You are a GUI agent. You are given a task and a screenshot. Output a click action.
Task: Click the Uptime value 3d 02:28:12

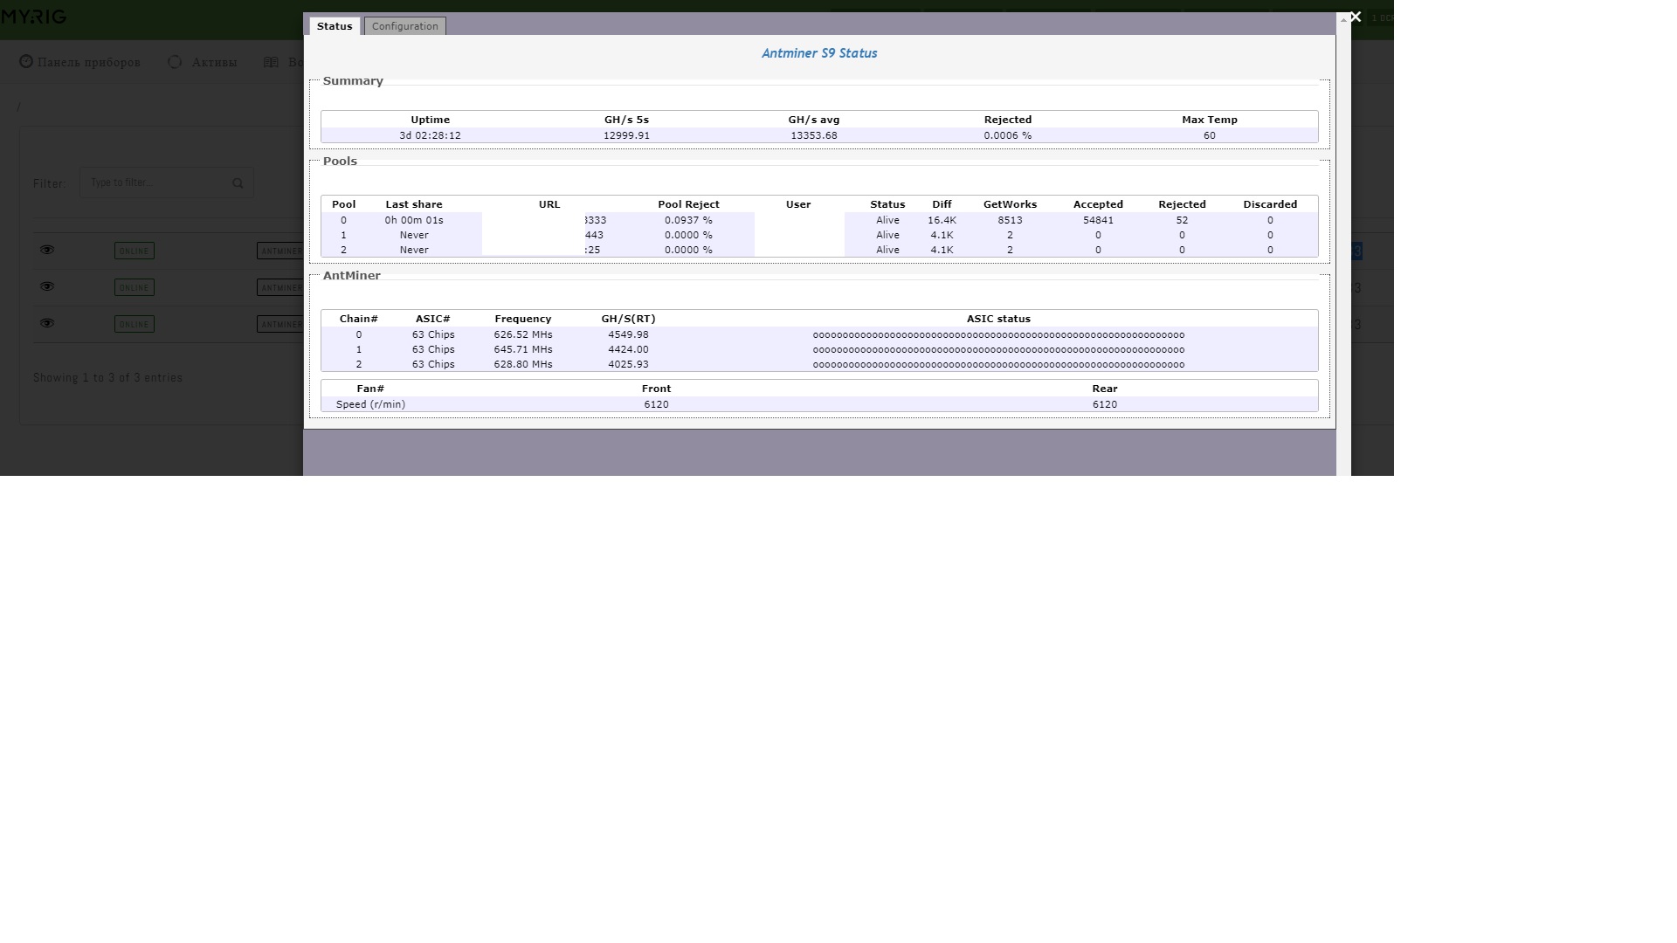tap(430, 135)
